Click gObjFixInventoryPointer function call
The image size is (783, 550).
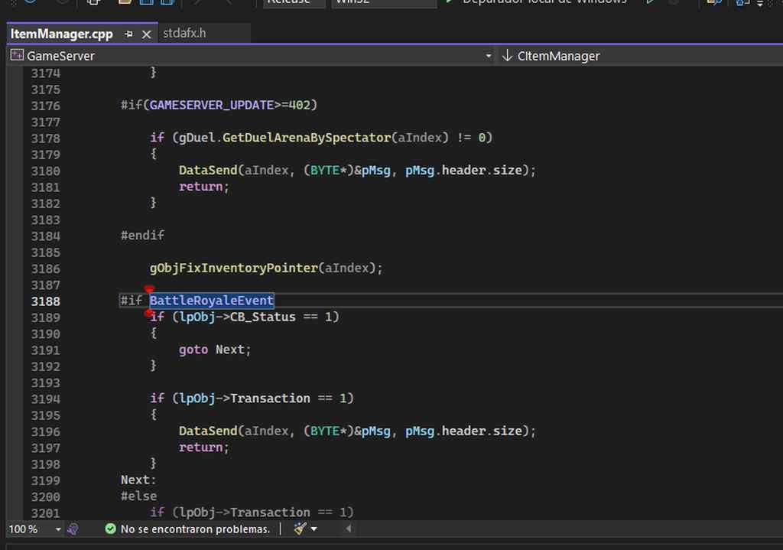[x=234, y=268]
